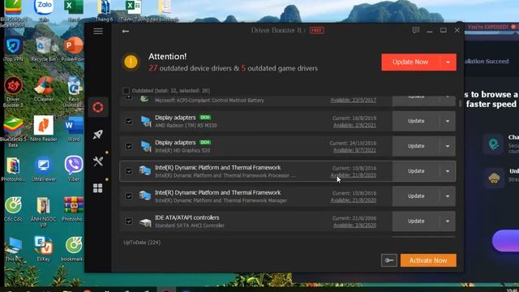The image size is (519, 292).
Task: Select the Cốc Cốc browser desktop icon
Action: 13,209
